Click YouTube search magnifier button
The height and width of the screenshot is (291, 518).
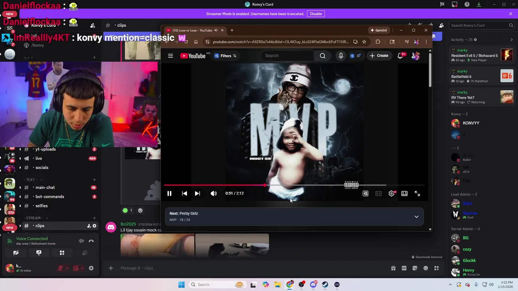tap(323, 56)
